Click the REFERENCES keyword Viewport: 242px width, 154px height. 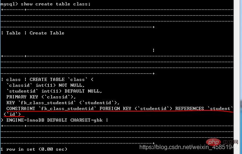190,109
